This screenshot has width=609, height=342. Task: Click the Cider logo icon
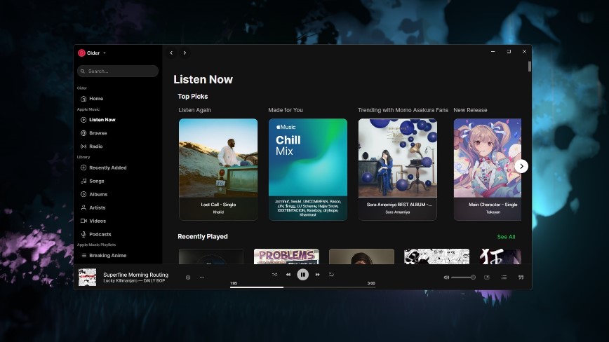81,53
